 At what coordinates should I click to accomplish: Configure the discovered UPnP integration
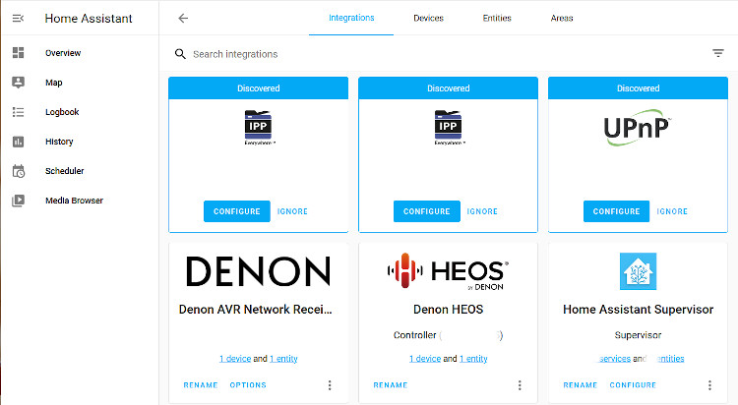617,211
